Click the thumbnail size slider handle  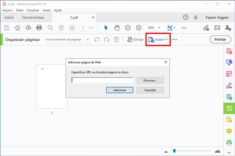[x=174, y=151]
